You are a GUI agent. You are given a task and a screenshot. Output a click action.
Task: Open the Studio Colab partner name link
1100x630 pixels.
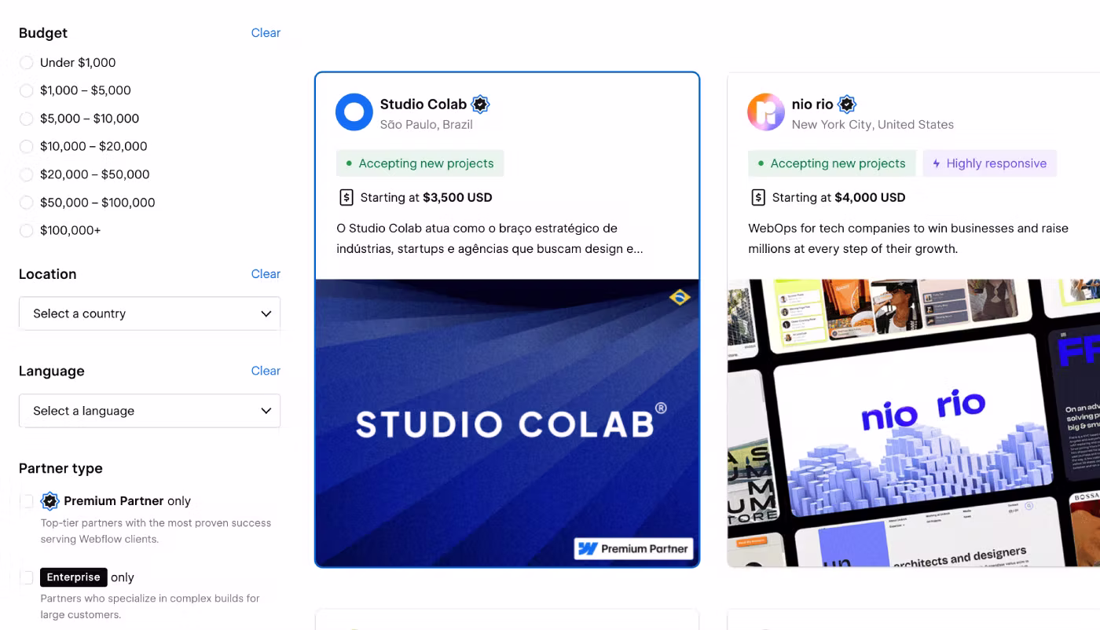coord(423,104)
